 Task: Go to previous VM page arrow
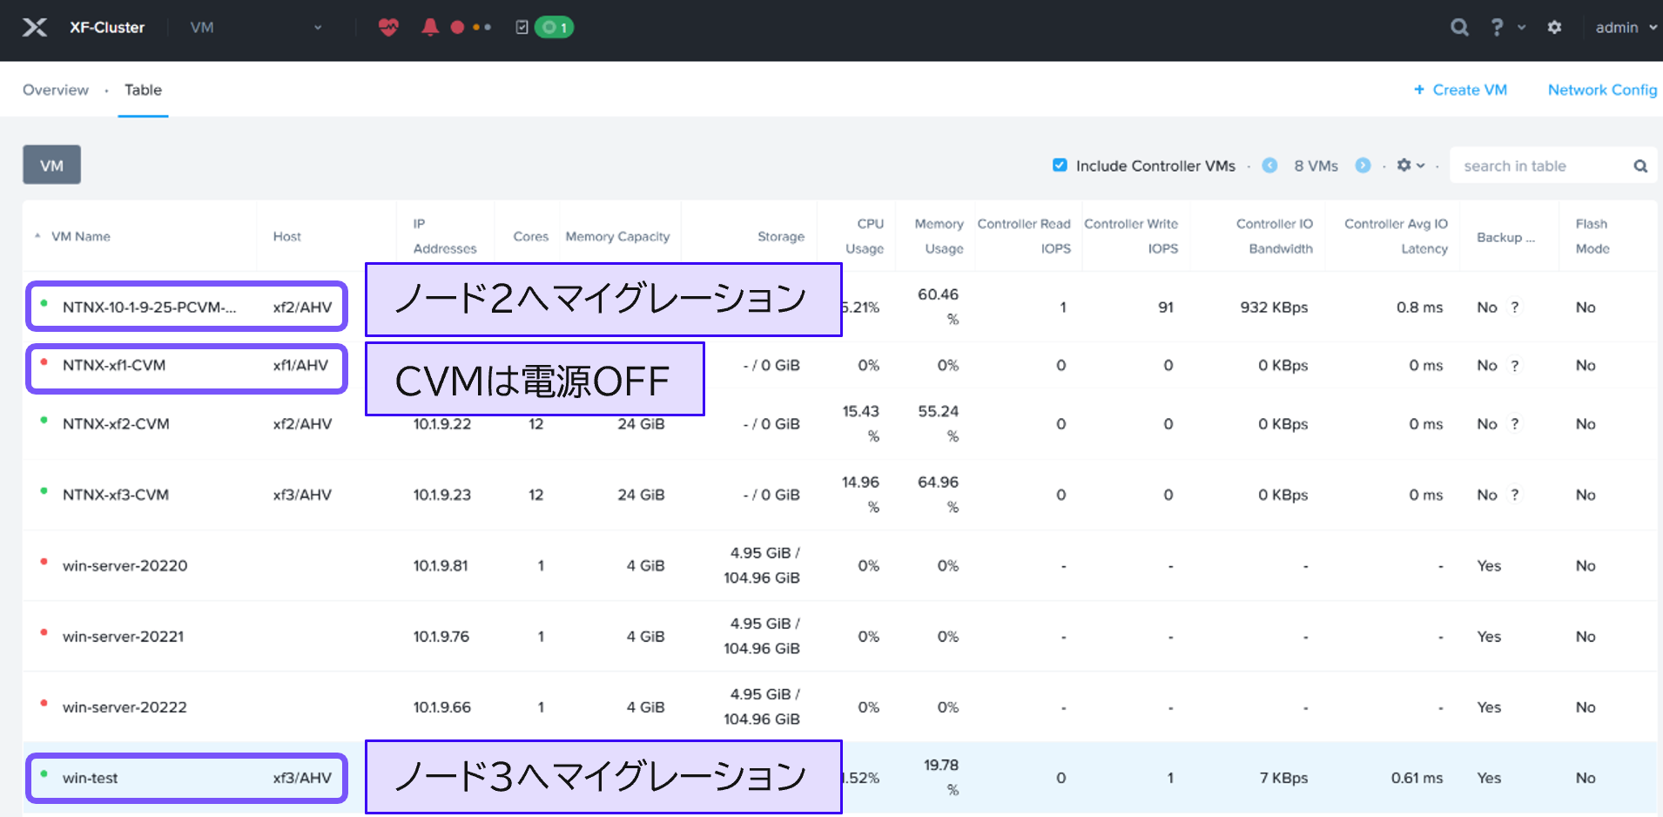(x=1269, y=165)
